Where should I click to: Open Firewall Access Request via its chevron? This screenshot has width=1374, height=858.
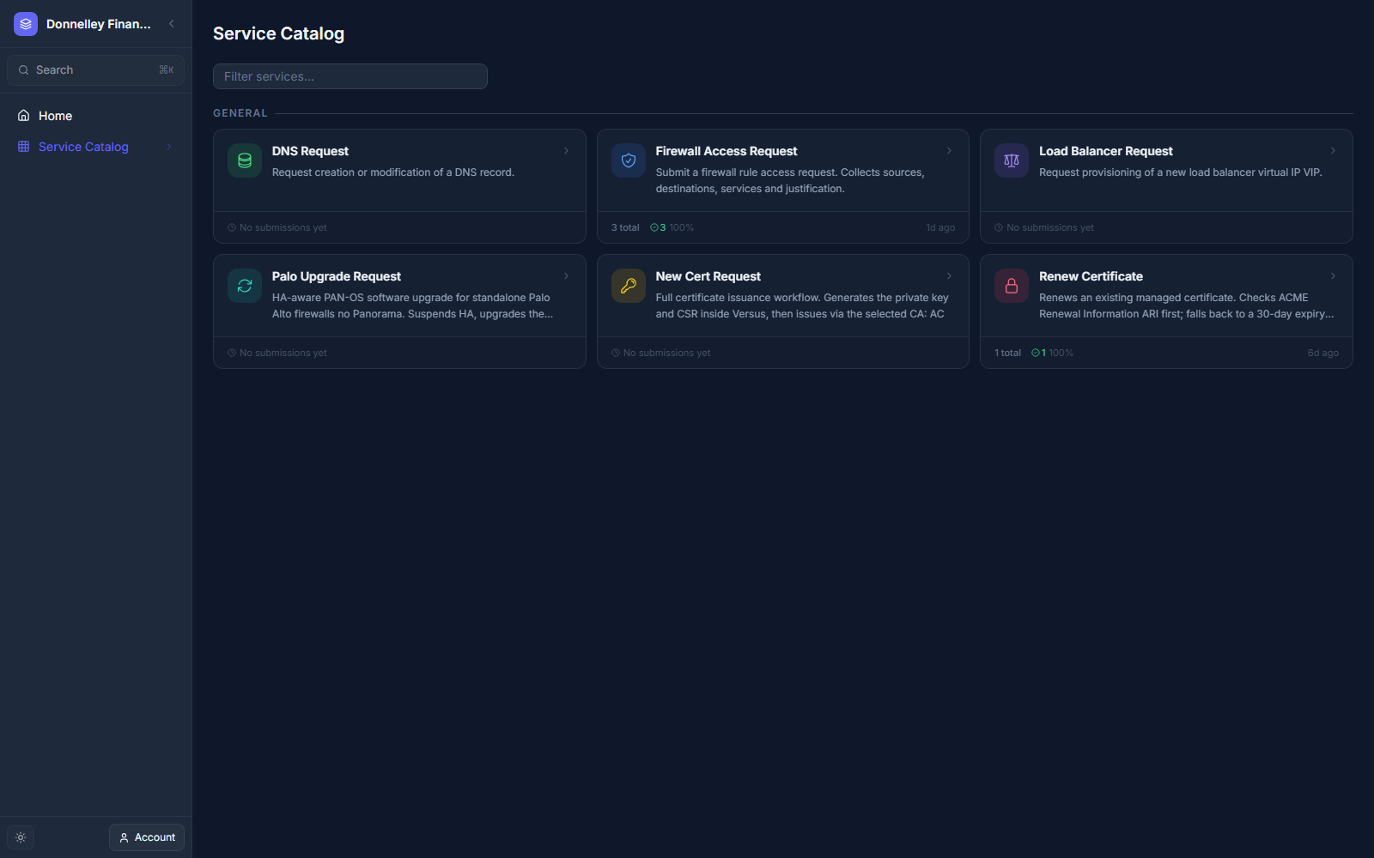949,151
